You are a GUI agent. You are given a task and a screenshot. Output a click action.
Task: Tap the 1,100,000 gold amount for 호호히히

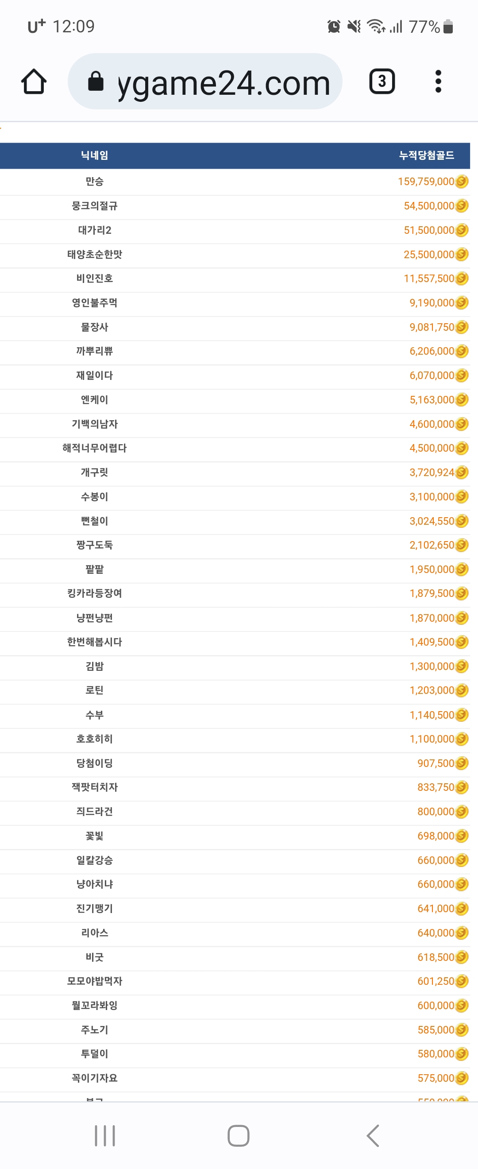click(432, 739)
